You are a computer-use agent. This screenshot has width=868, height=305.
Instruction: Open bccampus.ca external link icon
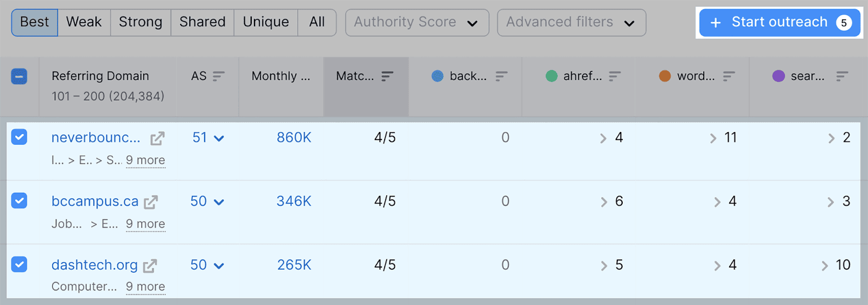[151, 202]
